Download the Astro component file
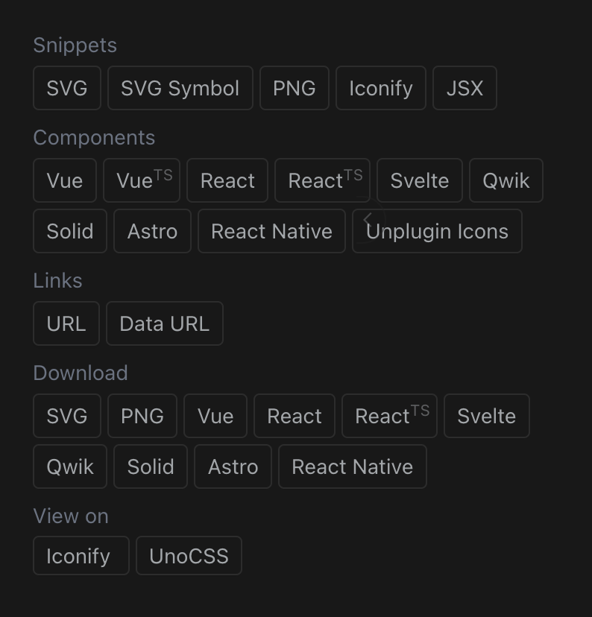 tap(233, 466)
